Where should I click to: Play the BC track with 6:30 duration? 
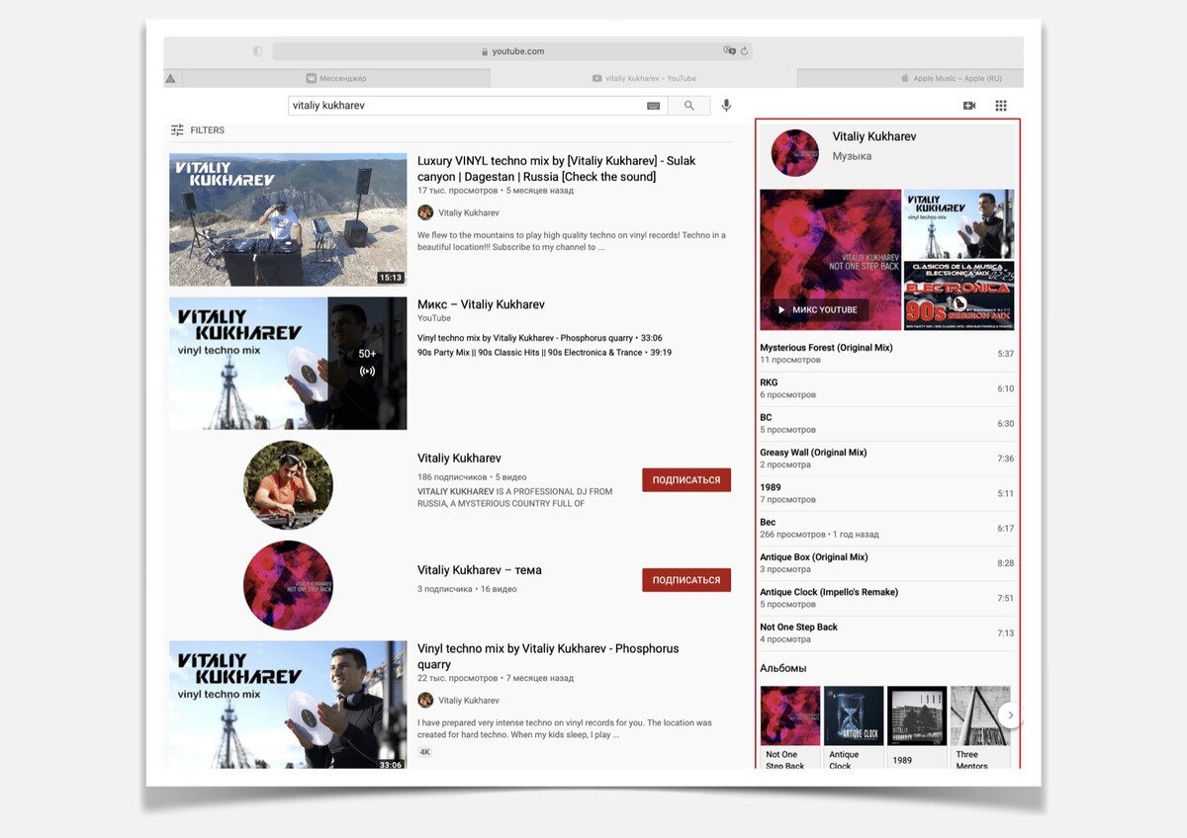[x=887, y=423]
